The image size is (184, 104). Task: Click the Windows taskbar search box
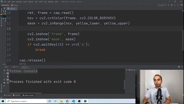point(26,101)
